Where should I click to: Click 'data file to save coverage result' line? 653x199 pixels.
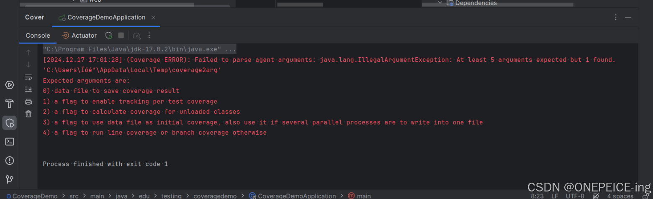click(x=111, y=91)
